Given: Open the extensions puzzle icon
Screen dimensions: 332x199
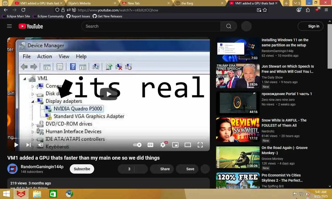Looking at the screenshot, I should tap(308, 10).
